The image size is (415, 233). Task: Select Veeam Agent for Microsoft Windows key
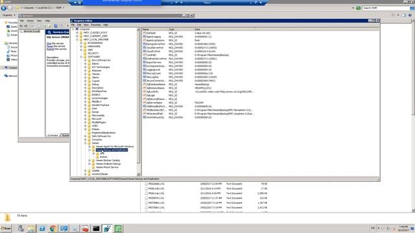[115, 146]
